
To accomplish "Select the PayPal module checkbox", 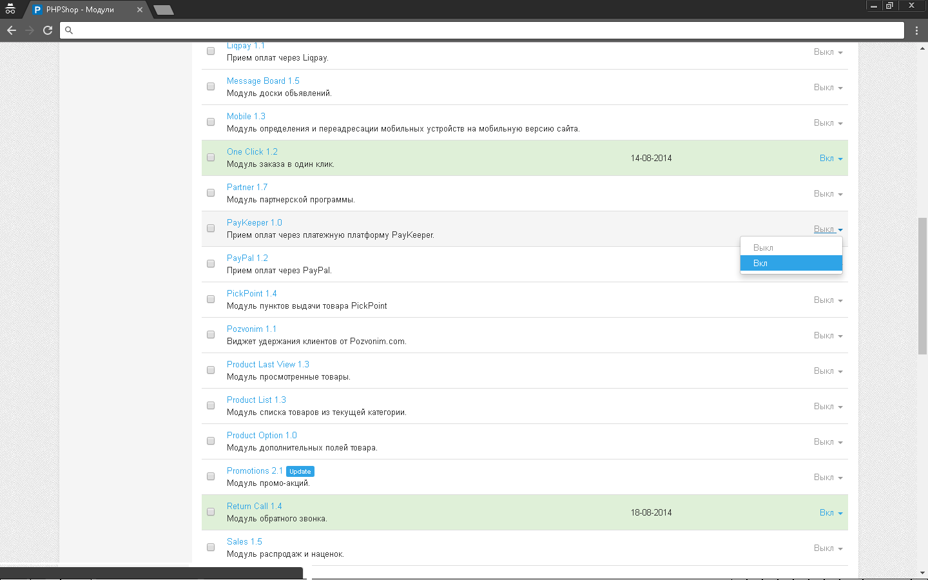I will point(211,264).
